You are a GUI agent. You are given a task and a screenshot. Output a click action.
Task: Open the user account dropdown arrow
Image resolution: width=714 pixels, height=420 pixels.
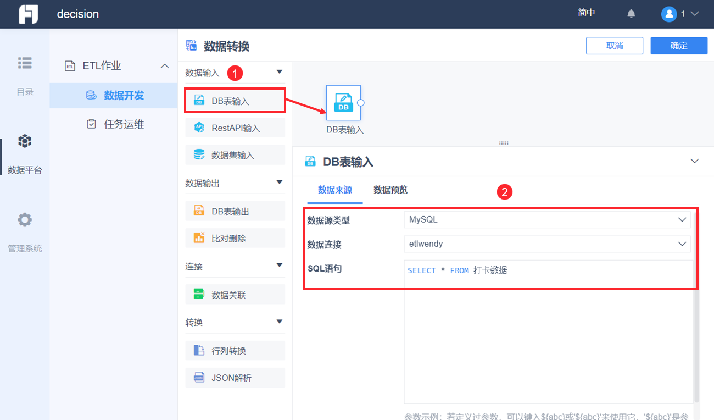[695, 14]
